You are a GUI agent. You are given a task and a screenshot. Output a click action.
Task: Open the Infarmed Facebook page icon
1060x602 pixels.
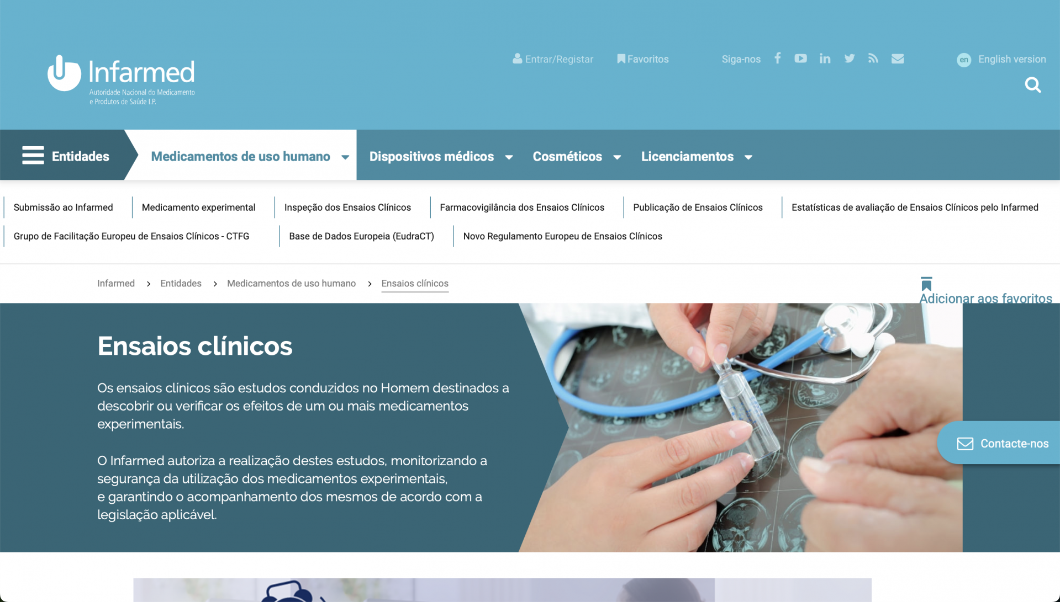coord(777,58)
